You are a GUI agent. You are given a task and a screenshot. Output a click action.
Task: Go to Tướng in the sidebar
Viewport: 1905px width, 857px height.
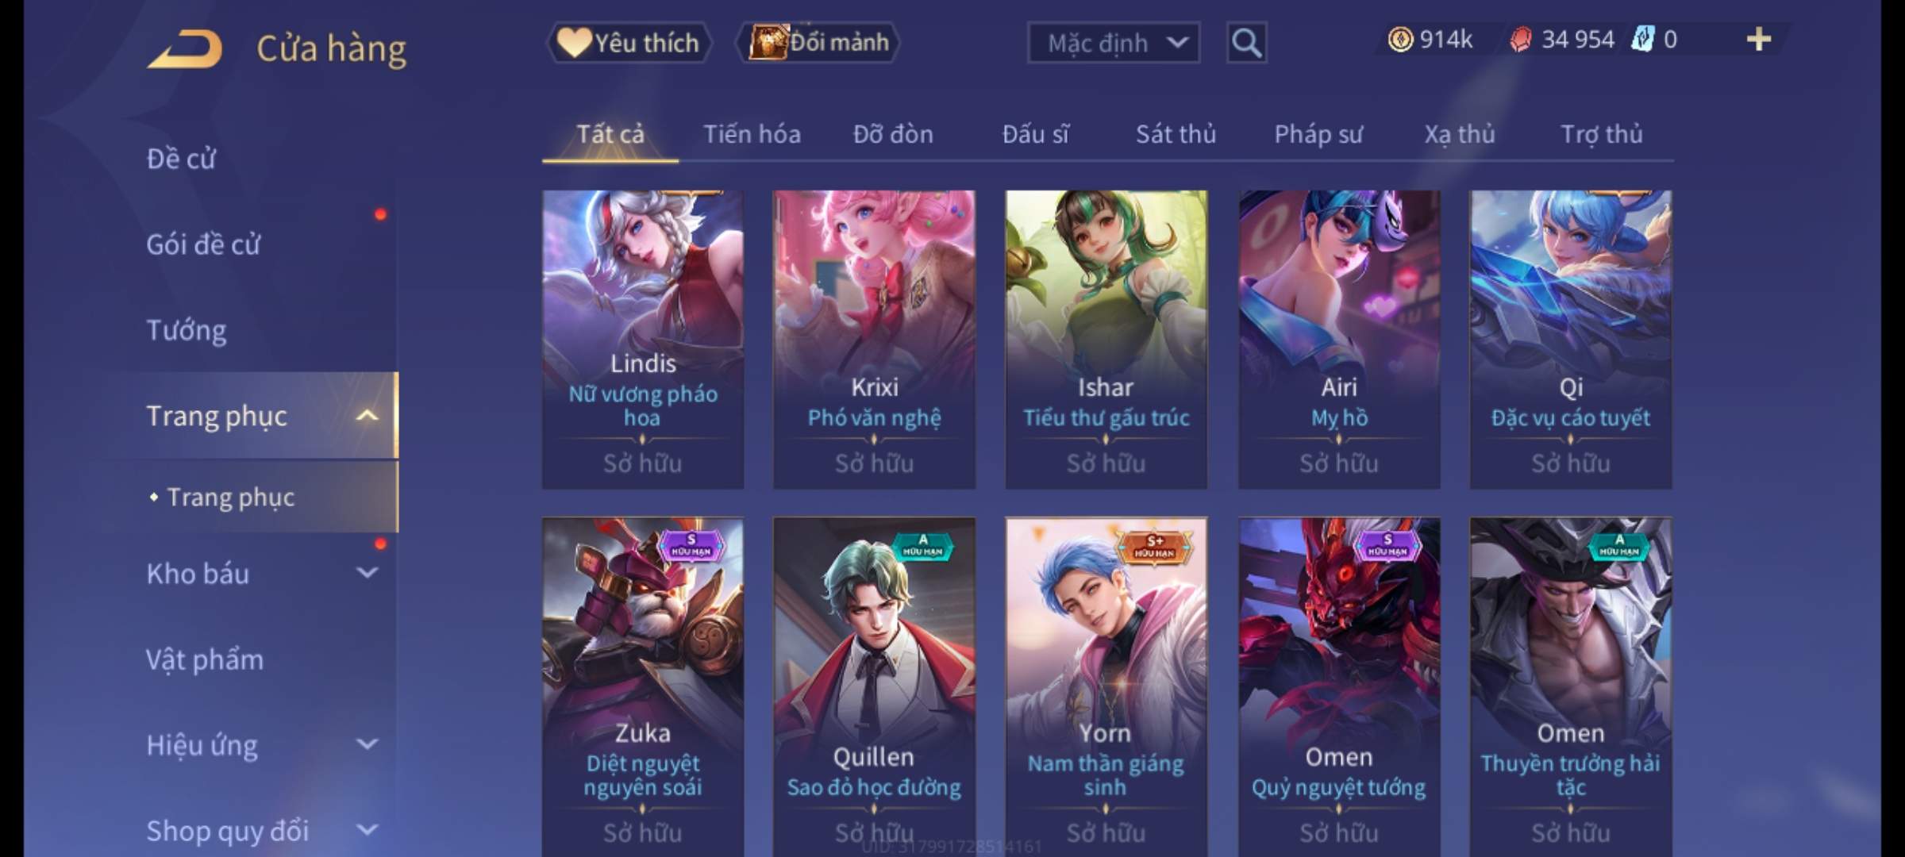[x=187, y=330]
